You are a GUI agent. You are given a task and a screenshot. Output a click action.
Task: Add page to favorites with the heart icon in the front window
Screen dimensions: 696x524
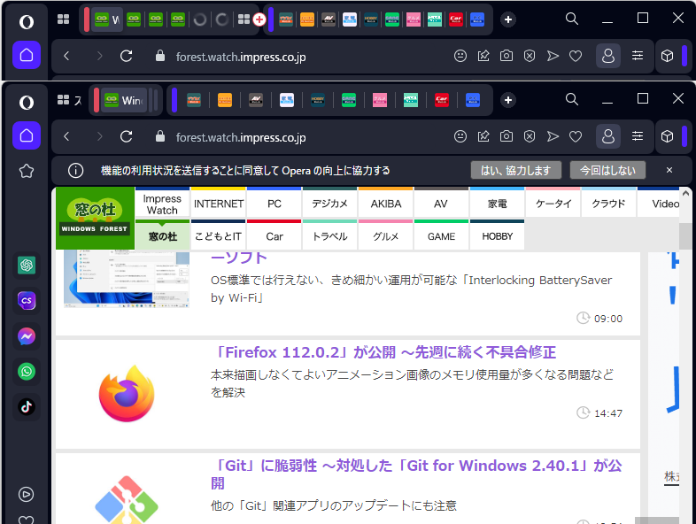coord(576,136)
